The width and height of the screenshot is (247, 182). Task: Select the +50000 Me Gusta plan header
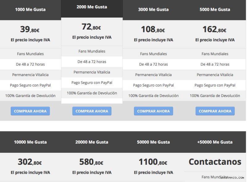click(215, 142)
